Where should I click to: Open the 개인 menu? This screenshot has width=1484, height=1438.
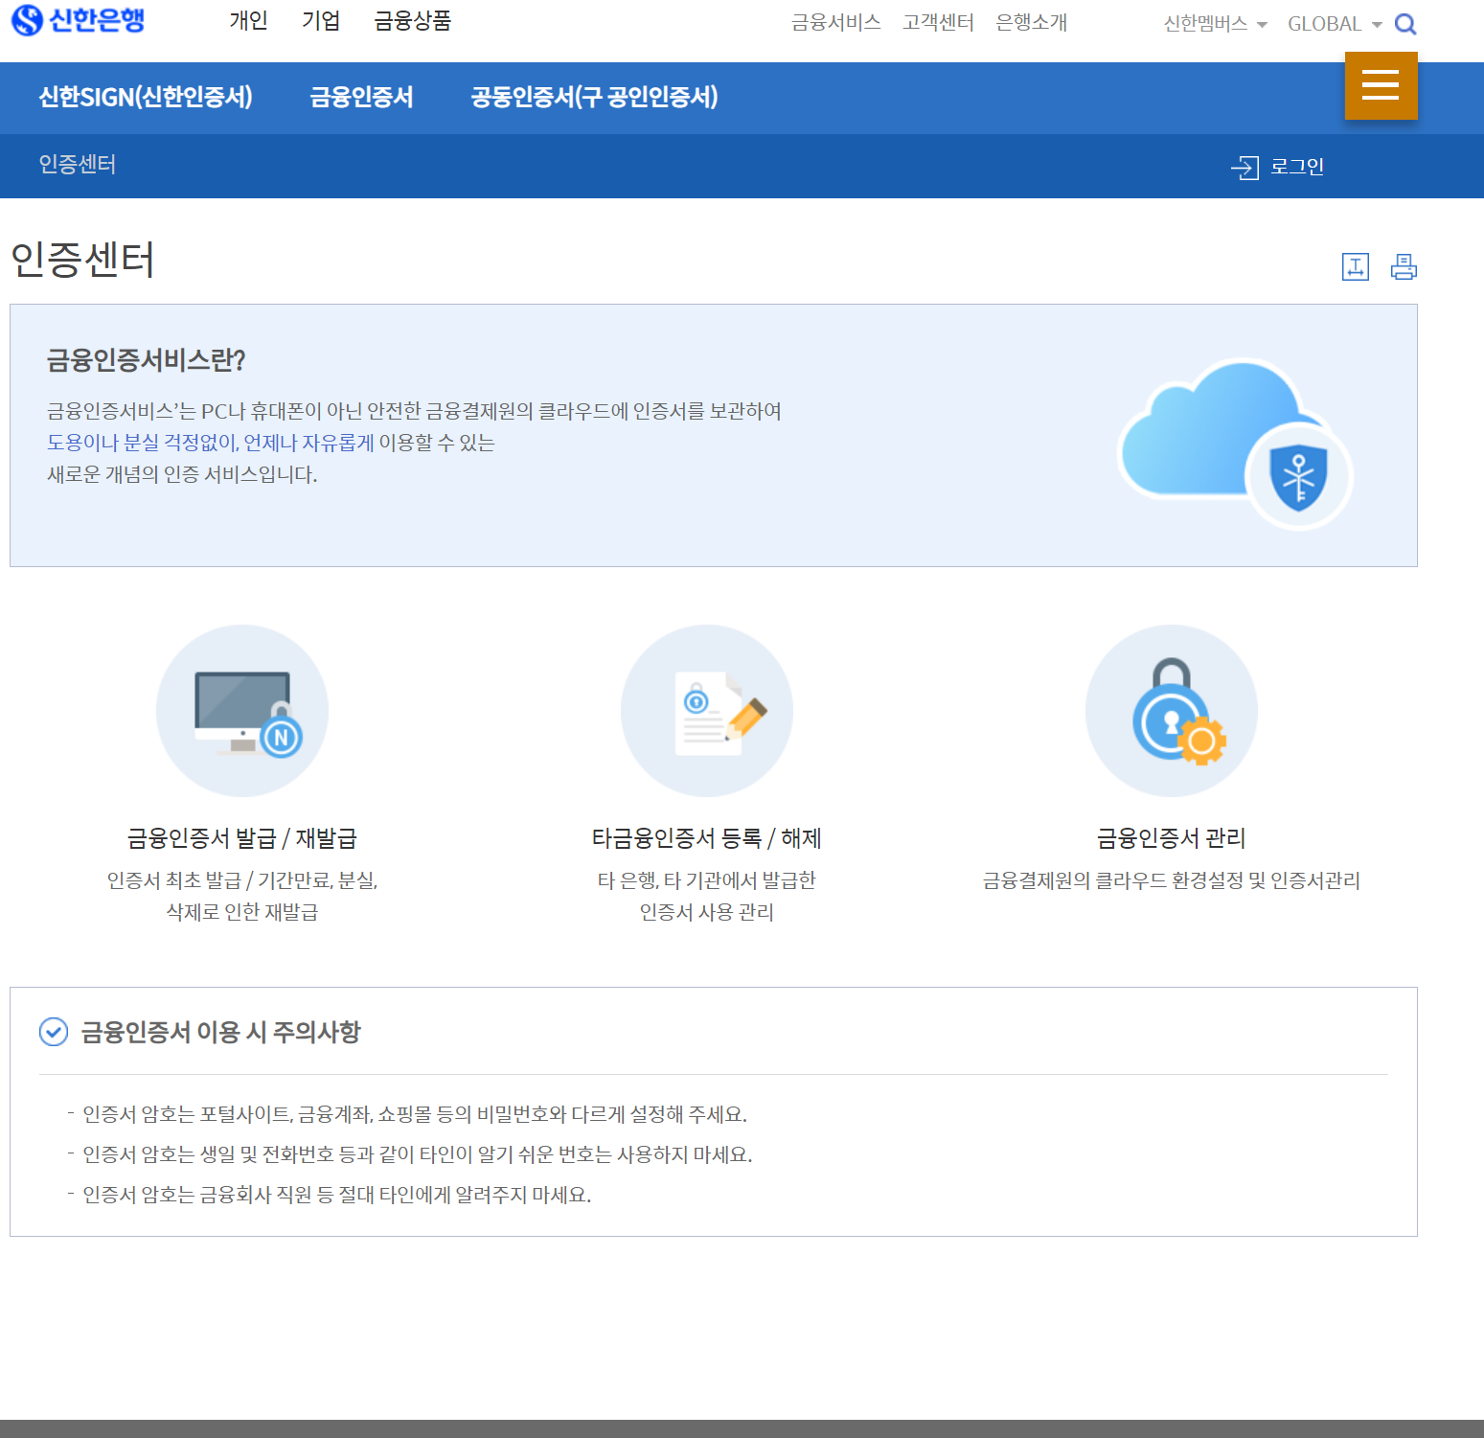pyautogui.click(x=248, y=21)
